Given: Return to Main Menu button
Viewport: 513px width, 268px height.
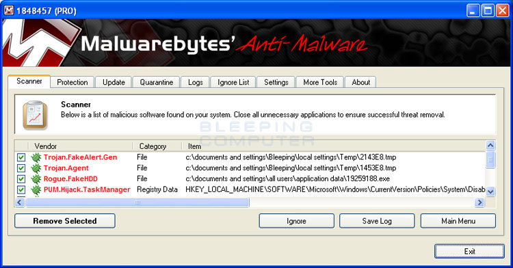Looking at the screenshot, I should 458,221.
